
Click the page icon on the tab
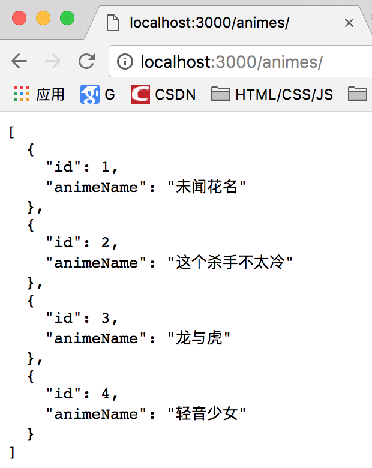tap(113, 23)
